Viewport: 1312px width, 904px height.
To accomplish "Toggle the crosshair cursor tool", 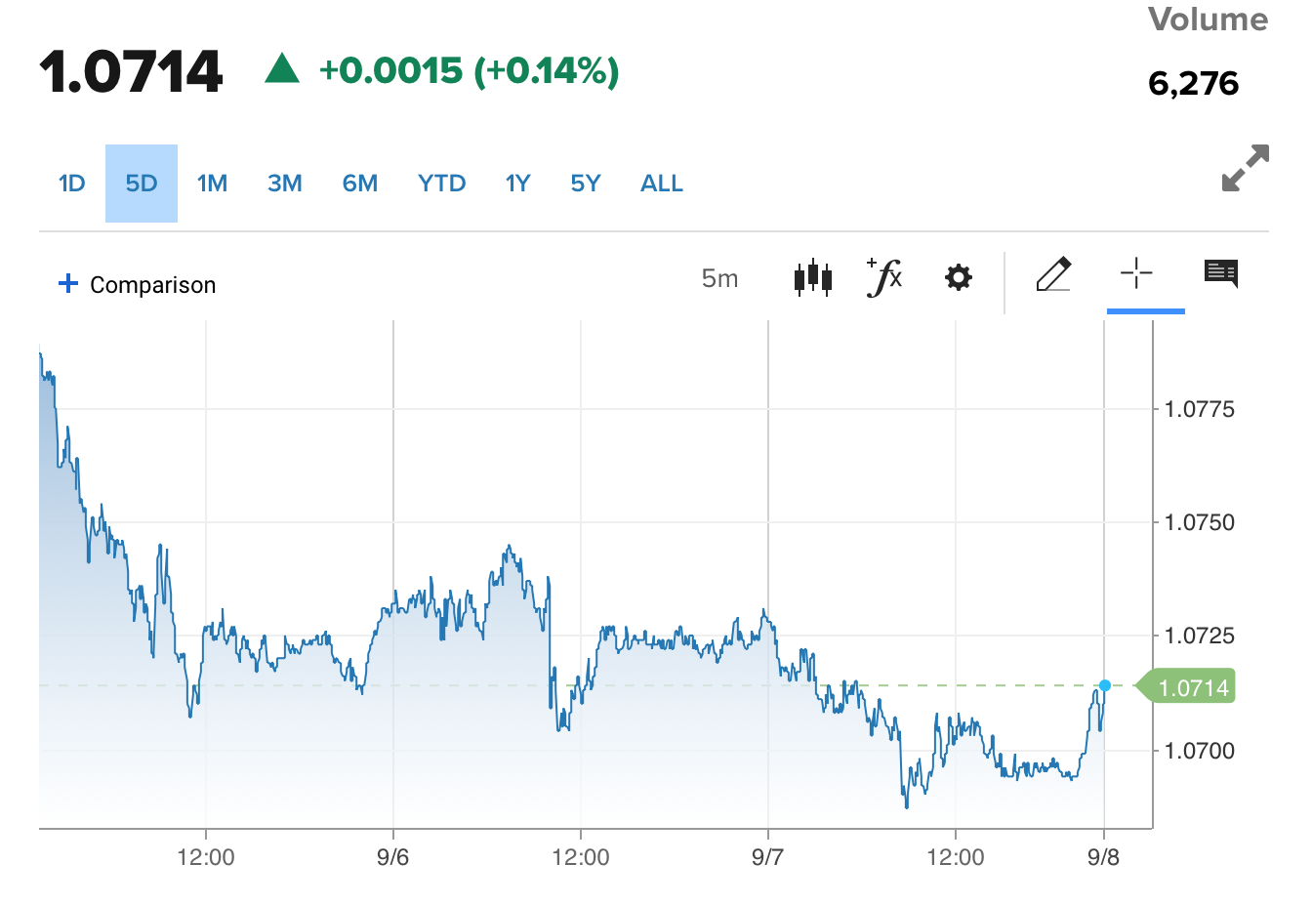I will click(x=1136, y=273).
